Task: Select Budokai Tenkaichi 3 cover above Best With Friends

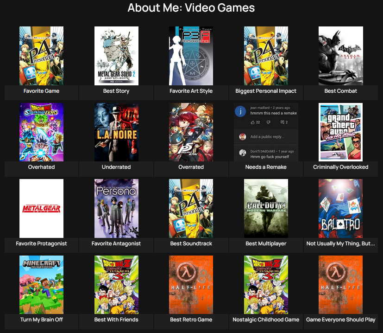Action: [116, 285]
